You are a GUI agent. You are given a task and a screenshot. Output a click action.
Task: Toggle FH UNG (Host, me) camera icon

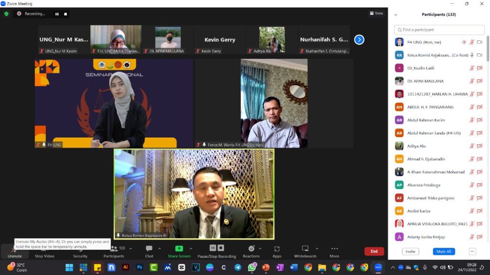[x=479, y=42]
